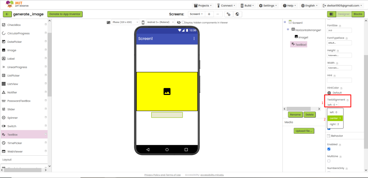The width and height of the screenshot is (368, 178).
Task: Click the remove screen minus icon
Action: click(x=217, y=14)
